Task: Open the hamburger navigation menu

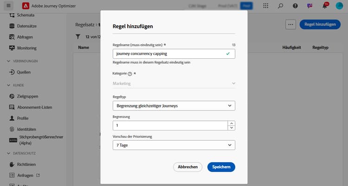Action: coord(8,6)
